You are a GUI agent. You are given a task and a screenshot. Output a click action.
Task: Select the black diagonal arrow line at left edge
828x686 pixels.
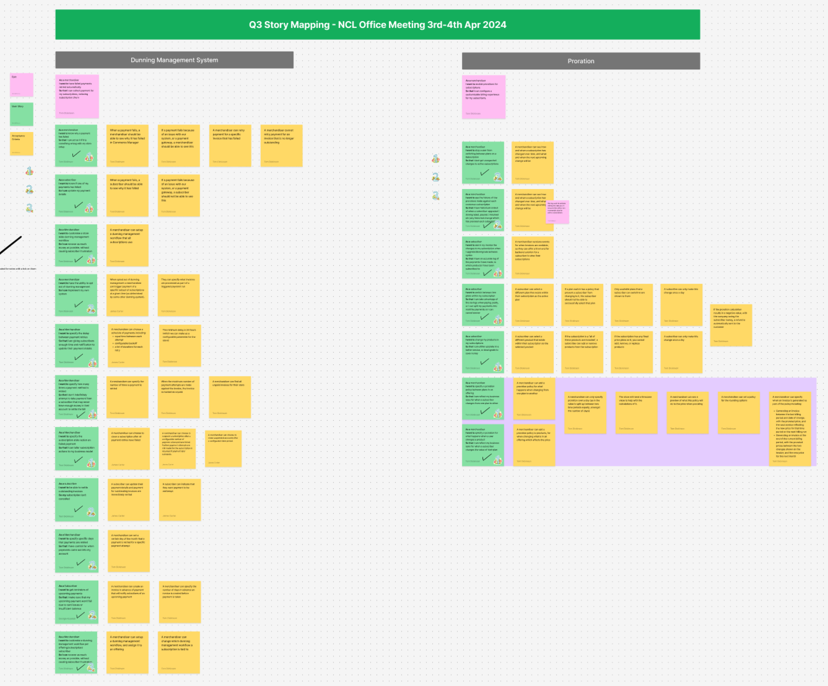[x=11, y=245]
